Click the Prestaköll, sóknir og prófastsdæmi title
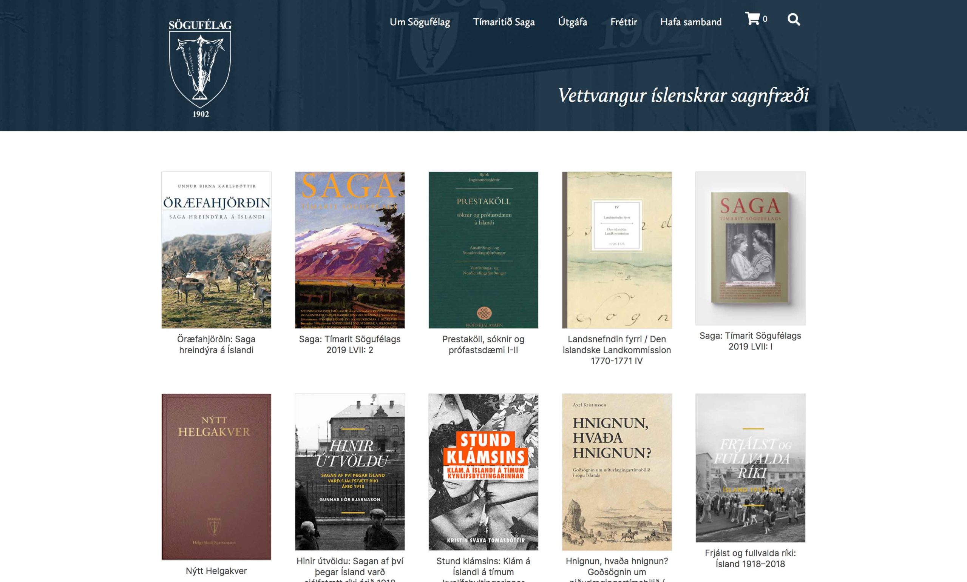The height and width of the screenshot is (582, 967). click(x=483, y=344)
